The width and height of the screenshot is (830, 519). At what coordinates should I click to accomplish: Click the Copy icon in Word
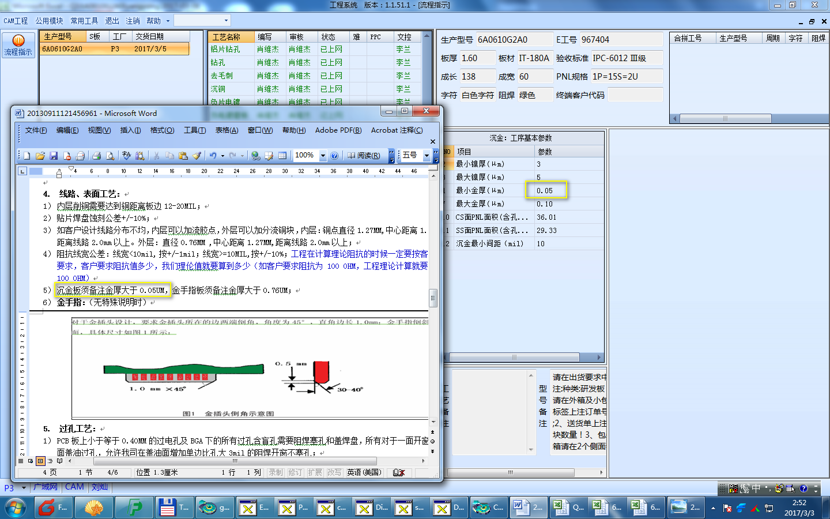[169, 156]
